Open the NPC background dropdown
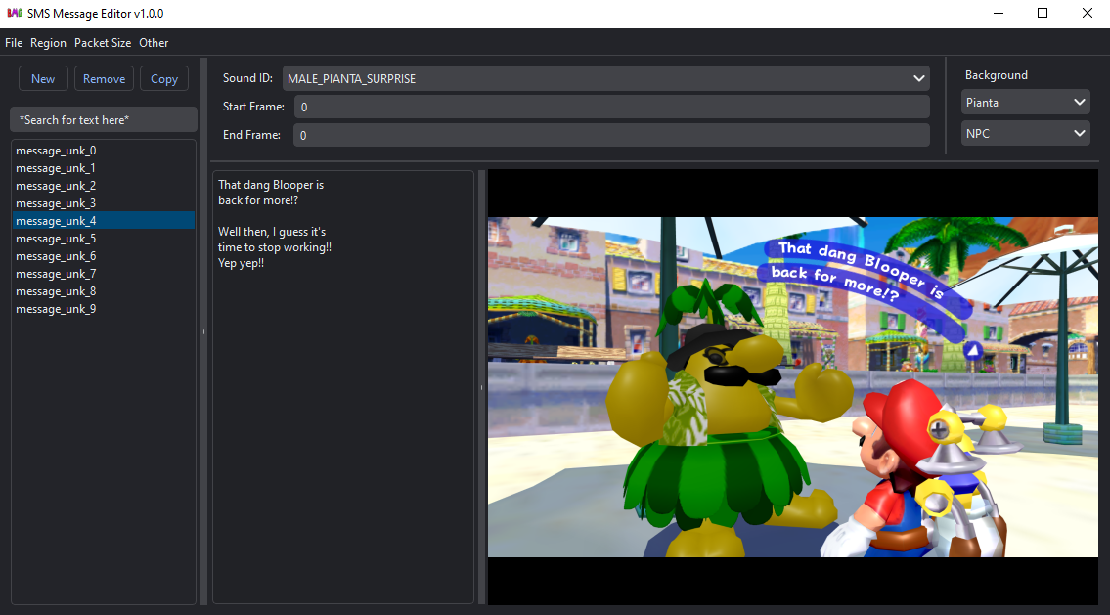Screen dimensions: 1110x615 1025,133
